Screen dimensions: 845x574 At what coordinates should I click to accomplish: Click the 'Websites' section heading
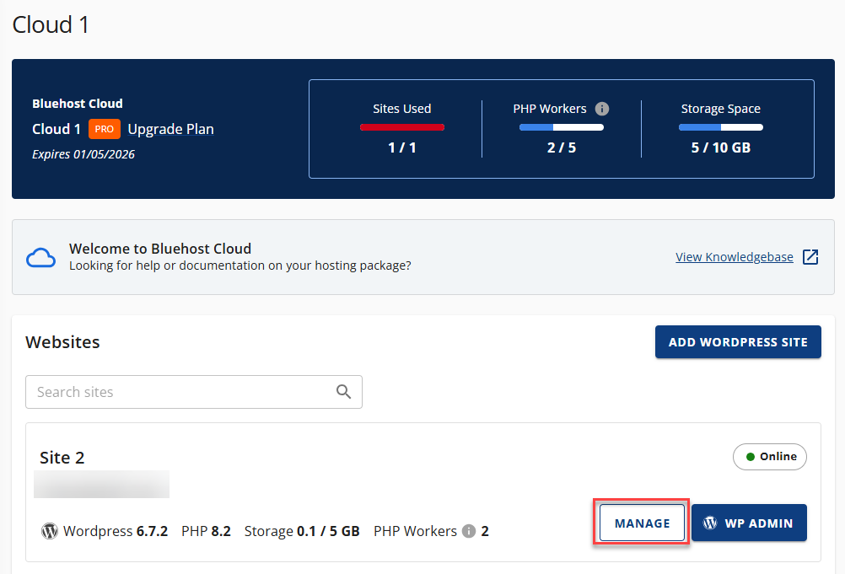click(62, 342)
